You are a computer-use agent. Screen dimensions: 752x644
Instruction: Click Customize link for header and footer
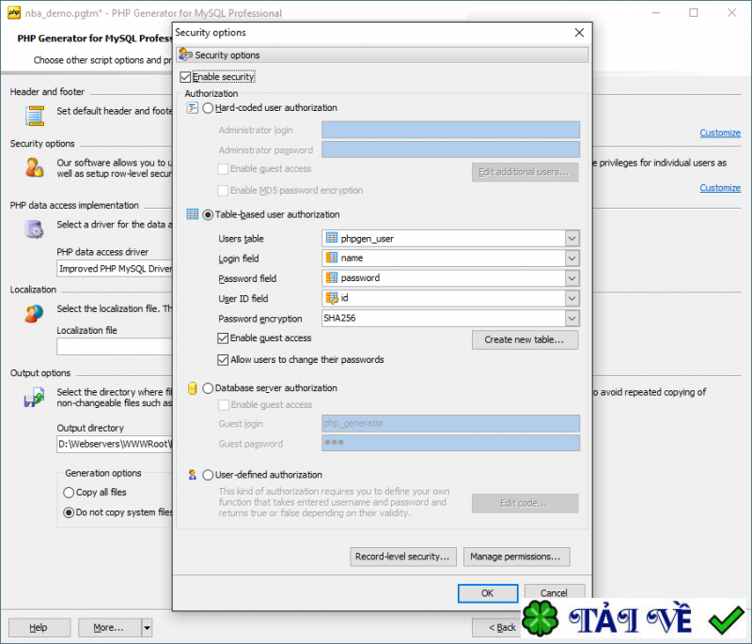(720, 133)
